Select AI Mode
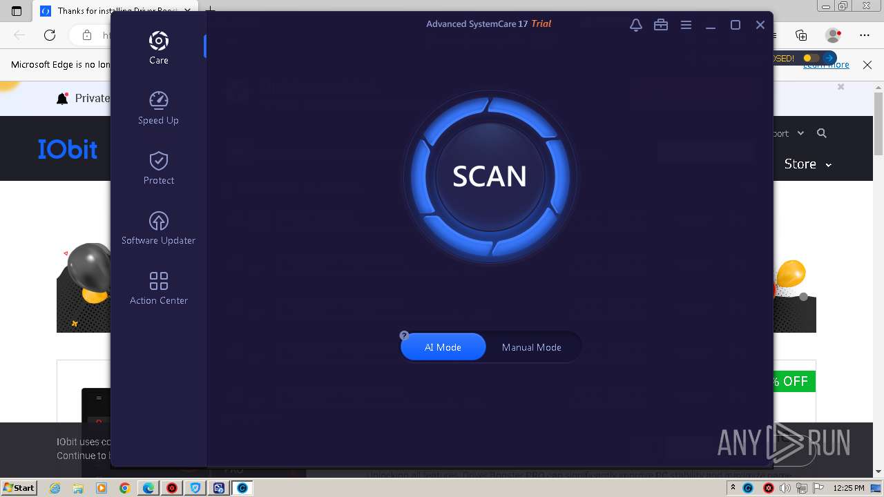The height and width of the screenshot is (497, 884). (x=443, y=347)
